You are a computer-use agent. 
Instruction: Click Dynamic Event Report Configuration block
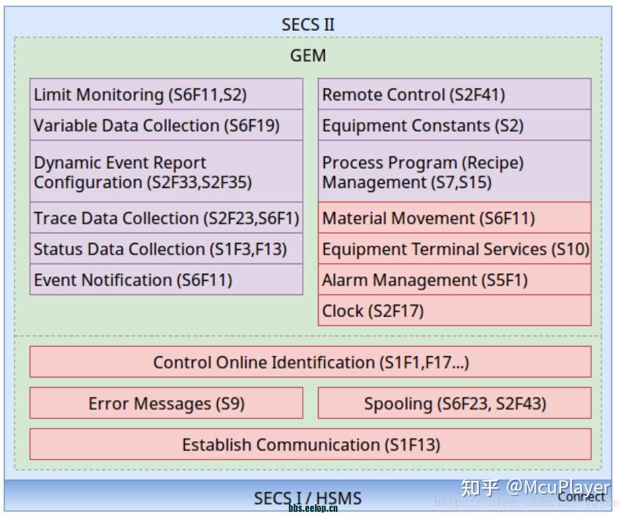coord(166,172)
